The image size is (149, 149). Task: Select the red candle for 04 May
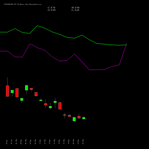pyautogui.click(x=17, y=93)
